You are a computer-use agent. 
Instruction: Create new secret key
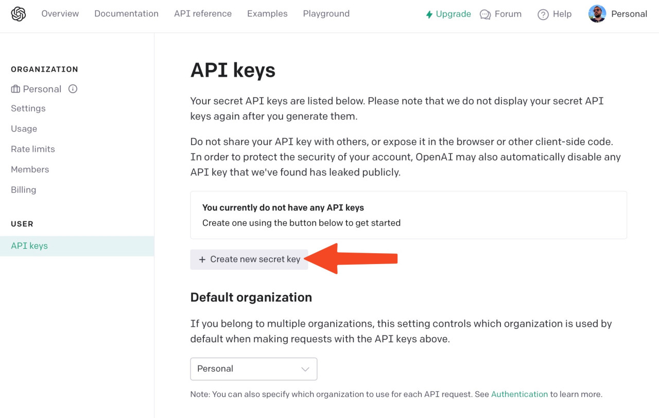pyautogui.click(x=249, y=259)
